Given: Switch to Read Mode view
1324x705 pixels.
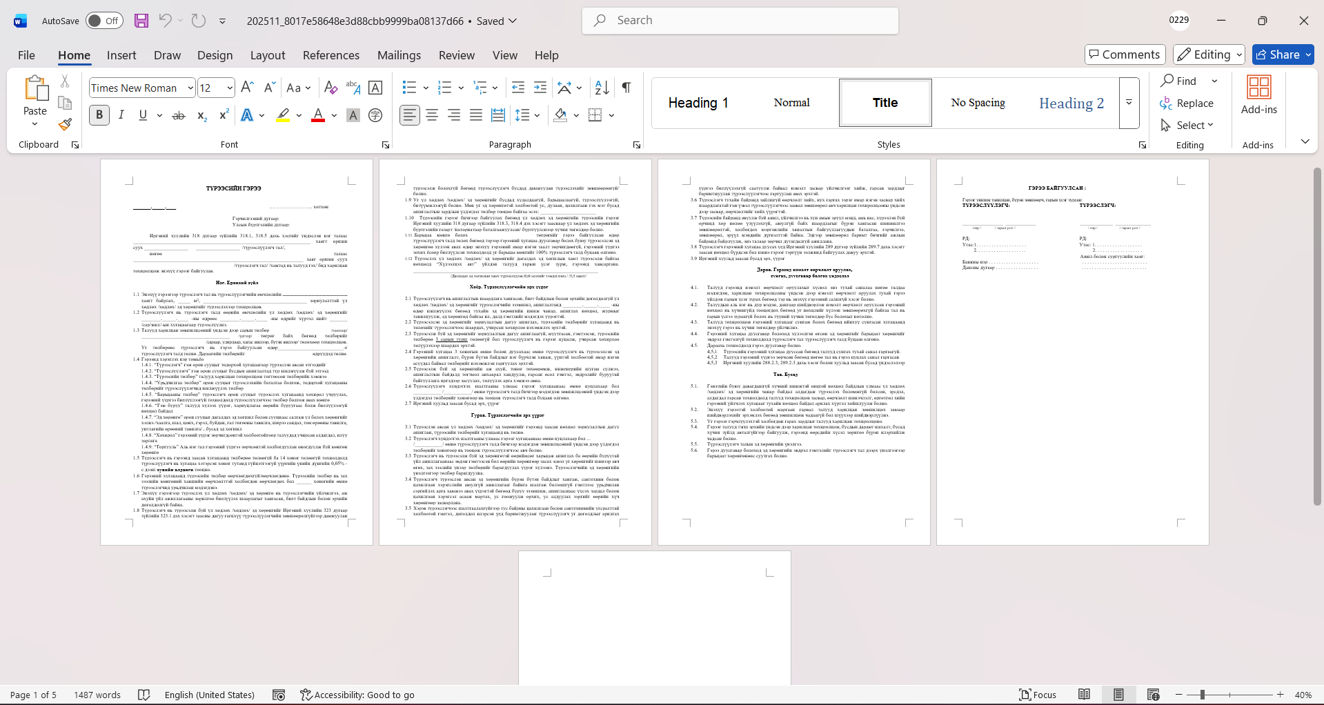Looking at the screenshot, I should [x=1084, y=695].
